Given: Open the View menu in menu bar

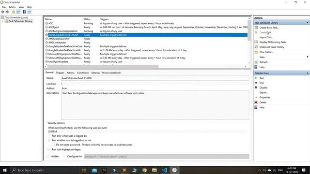Looking at the screenshot, I should click(x=21, y=7).
